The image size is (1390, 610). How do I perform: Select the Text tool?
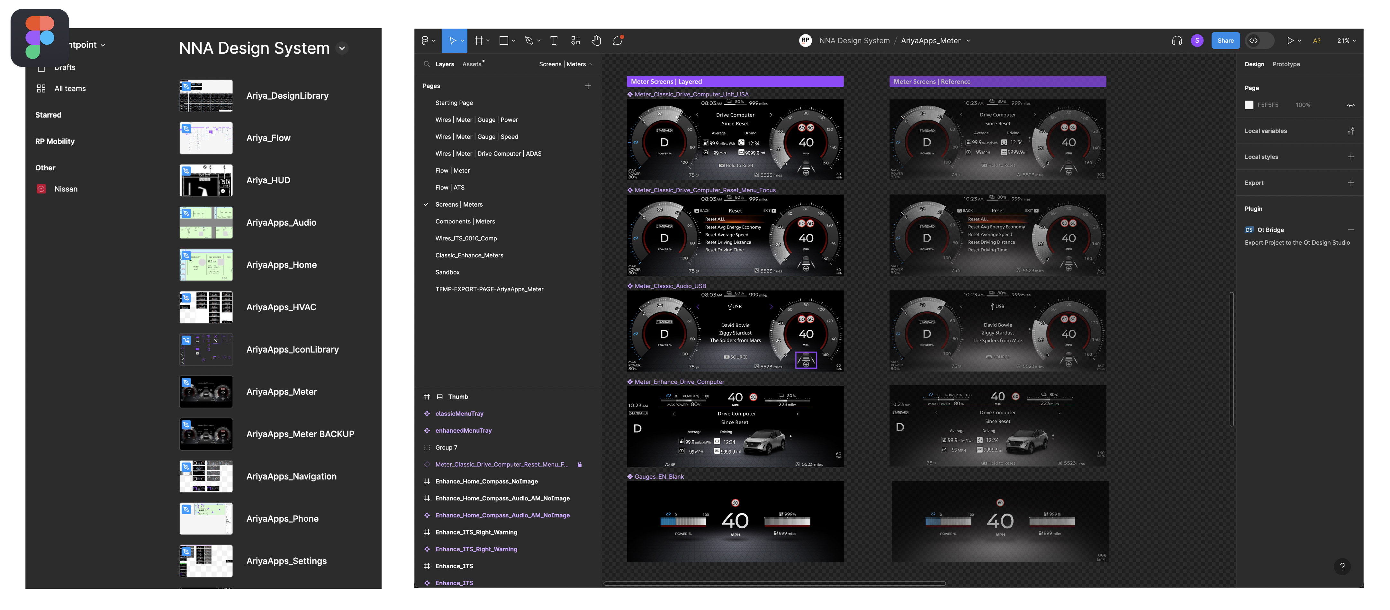(x=554, y=40)
